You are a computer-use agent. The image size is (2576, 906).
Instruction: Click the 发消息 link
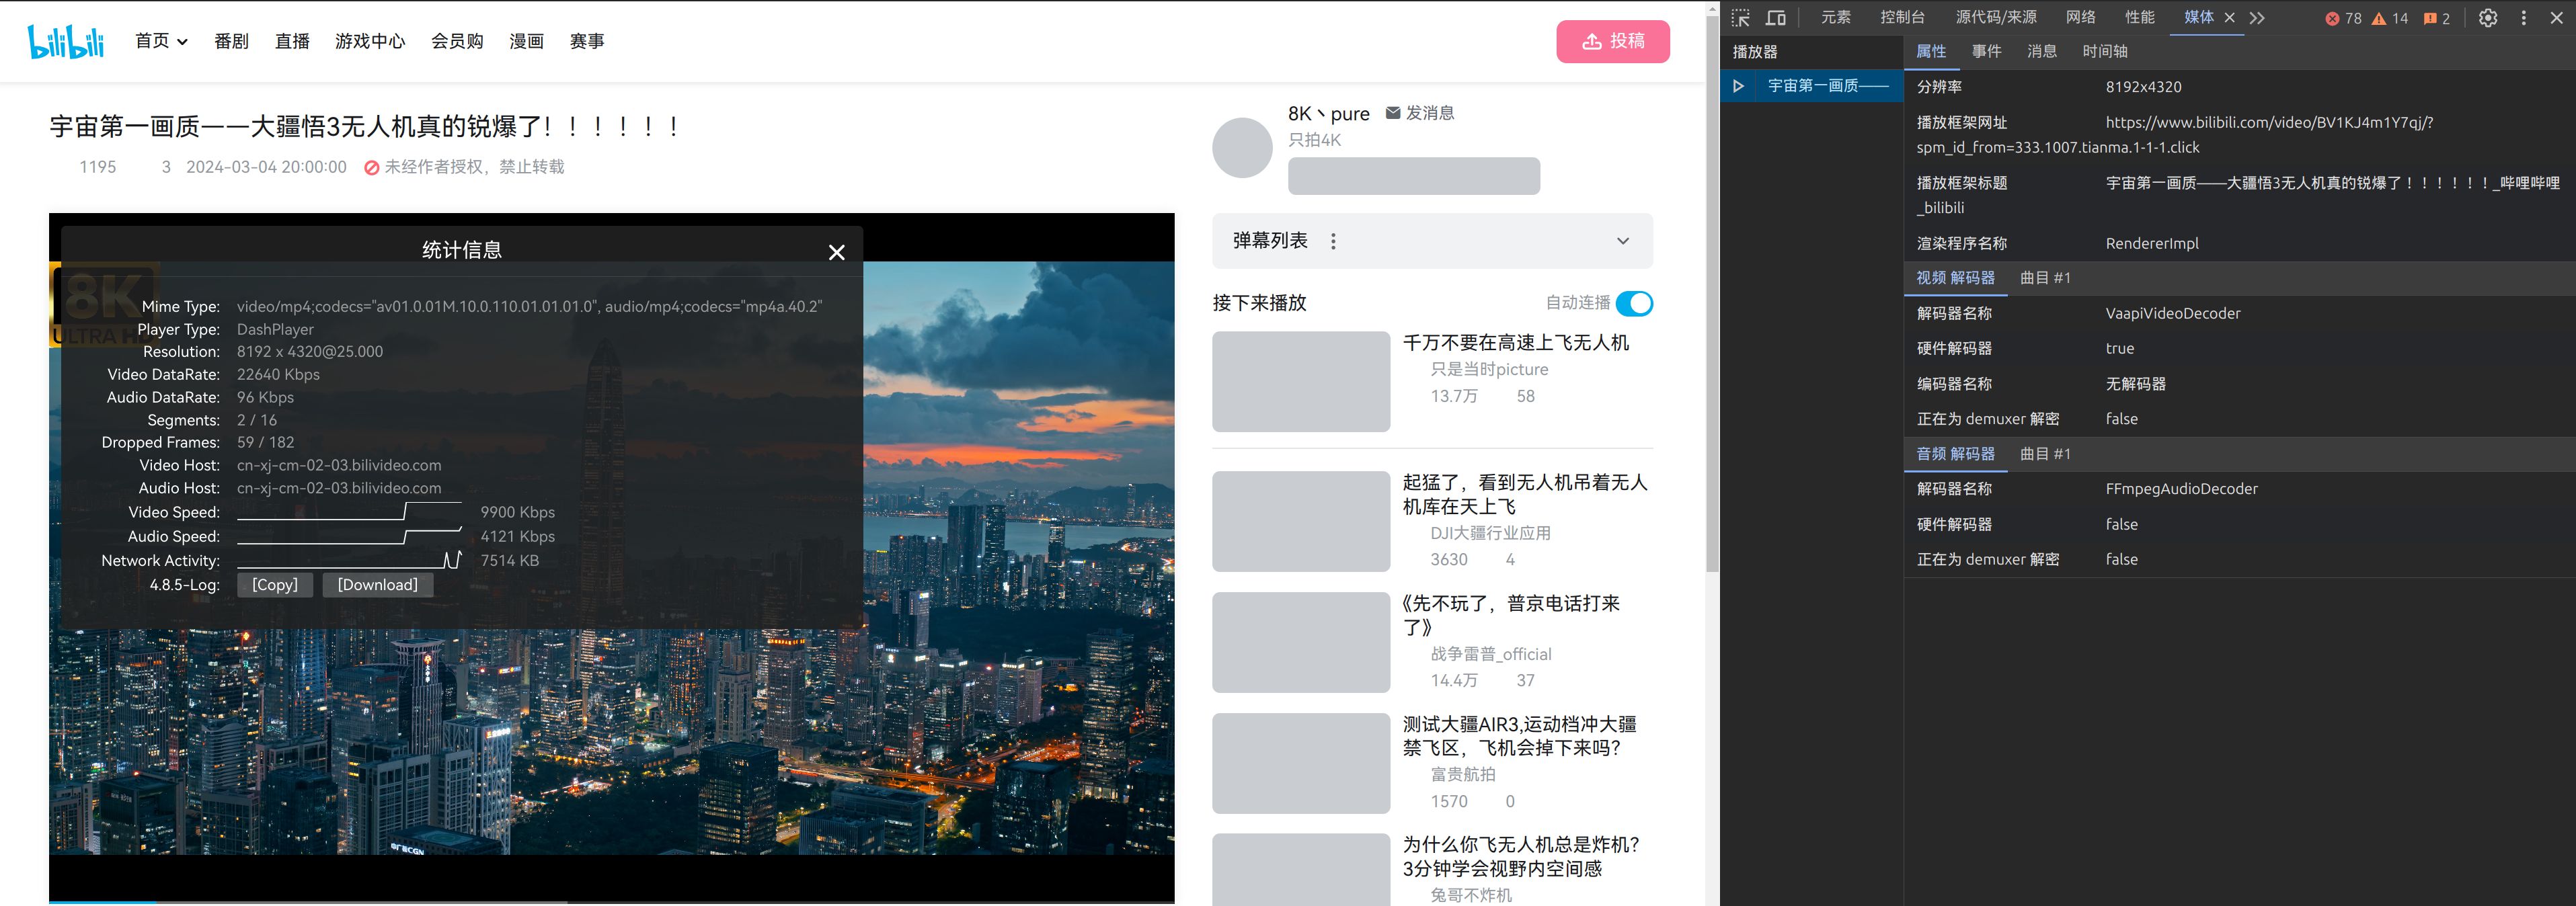point(1430,113)
